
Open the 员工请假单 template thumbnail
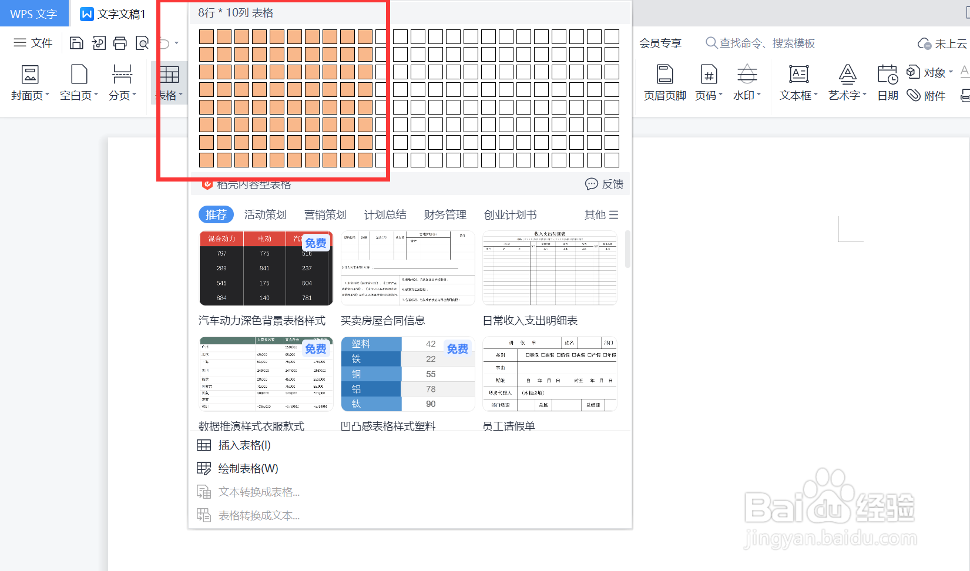(x=549, y=374)
